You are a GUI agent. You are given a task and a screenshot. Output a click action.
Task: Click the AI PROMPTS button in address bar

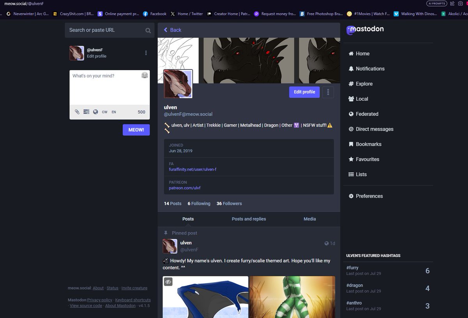[436, 4]
